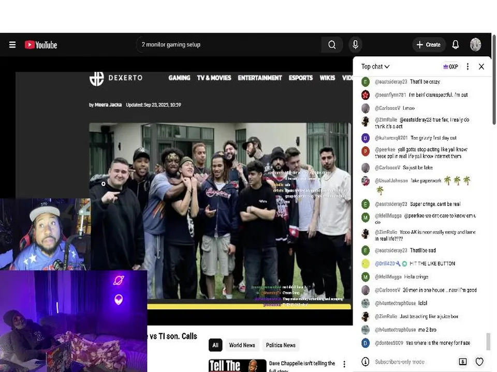This screenshot has width=497, height=372.
Task: Click @h4untedtraph0use avatar on 'lolol'
Action: [x=366, y=303]
